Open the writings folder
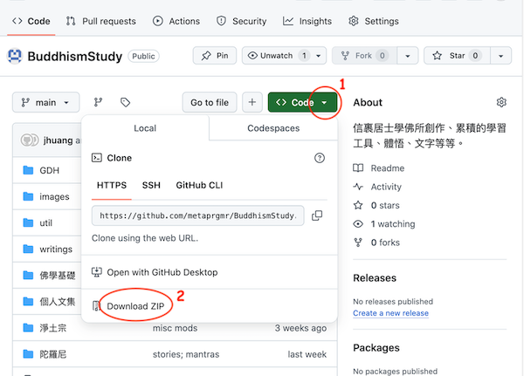524x376 pixels. click(56, 250)
